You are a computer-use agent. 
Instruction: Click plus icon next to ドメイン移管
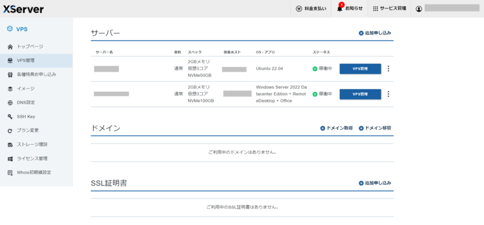pos(361,128)
